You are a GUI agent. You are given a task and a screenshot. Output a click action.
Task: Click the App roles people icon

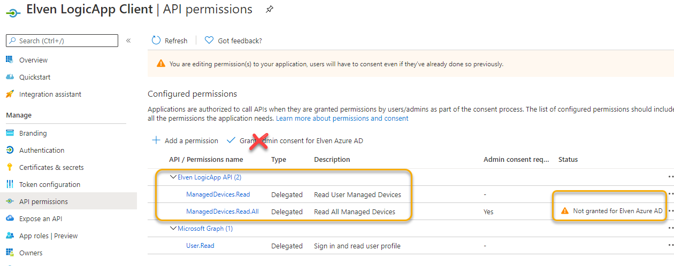point(10,236)
